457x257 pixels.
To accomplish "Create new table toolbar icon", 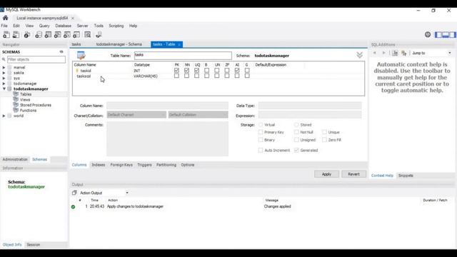I will 48,35.
